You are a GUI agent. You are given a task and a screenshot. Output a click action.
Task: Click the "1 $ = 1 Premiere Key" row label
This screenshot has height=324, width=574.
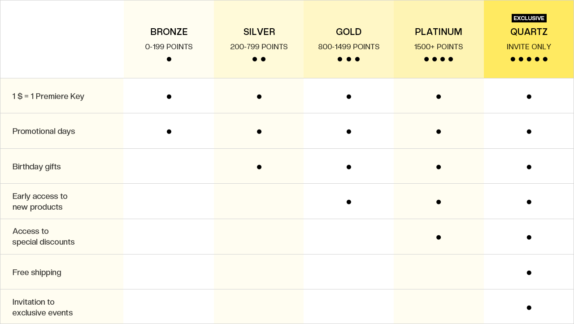pos(48,96)
